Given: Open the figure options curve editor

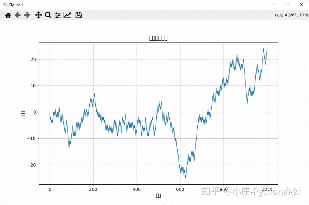Looking at the screenshot, I should point(67,15).
